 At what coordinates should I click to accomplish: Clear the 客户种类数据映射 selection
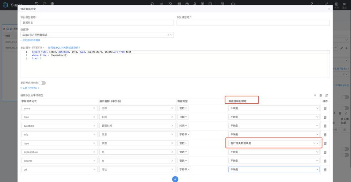[314, 143]
